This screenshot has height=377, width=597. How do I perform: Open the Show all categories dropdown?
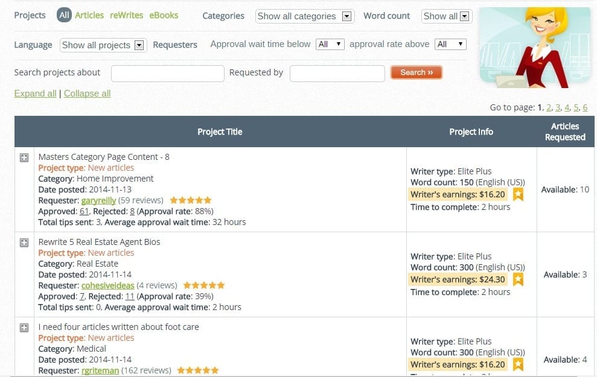click(x=305, y=16)
